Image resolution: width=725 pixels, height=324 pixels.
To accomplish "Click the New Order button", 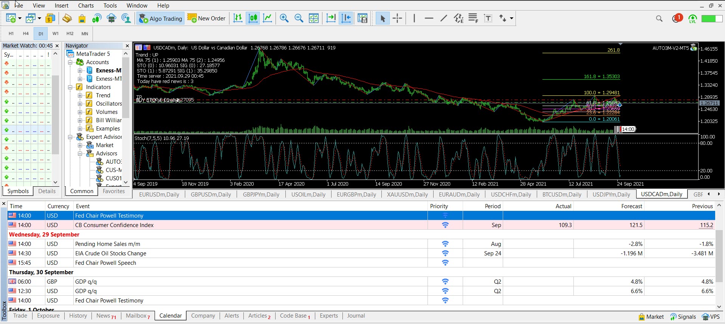I will 206,18.
